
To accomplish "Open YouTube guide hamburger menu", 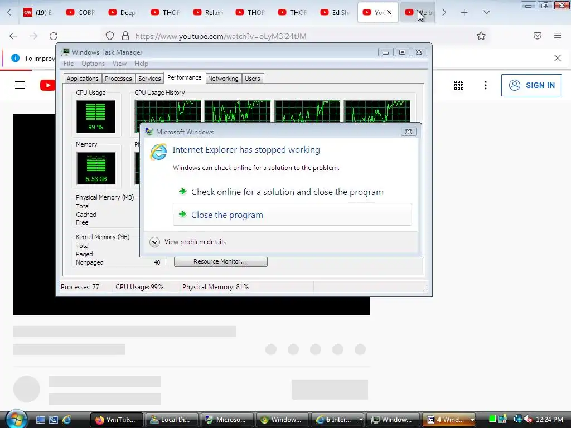I will point(20,85).
